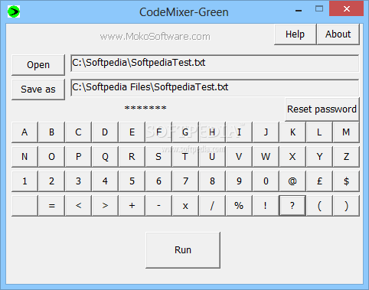
Task: Tap the digit 3 key
Action: click(78, 181)
